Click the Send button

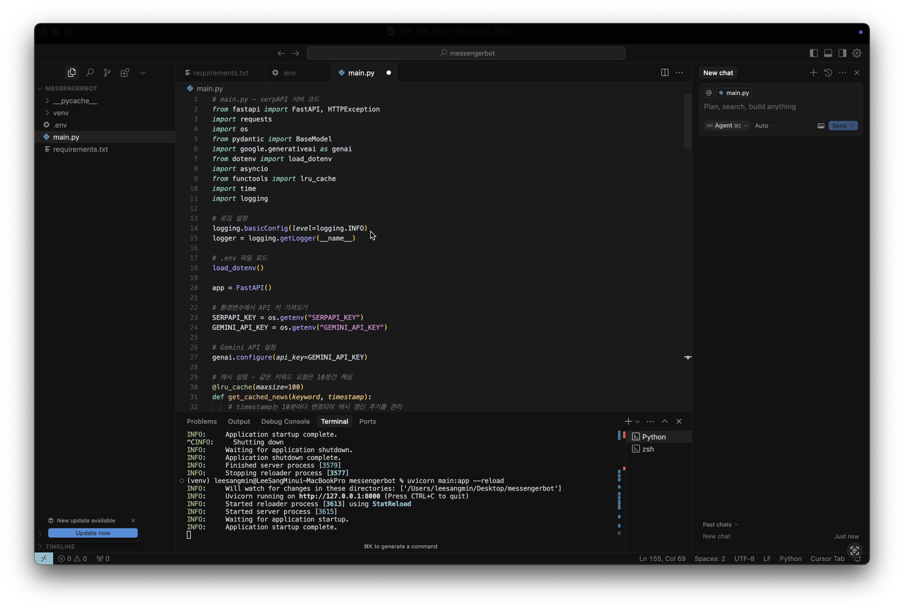point(843,125)
